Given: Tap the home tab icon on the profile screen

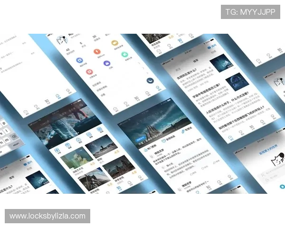Looking at the screenshot, I should [x=115, y=109].
